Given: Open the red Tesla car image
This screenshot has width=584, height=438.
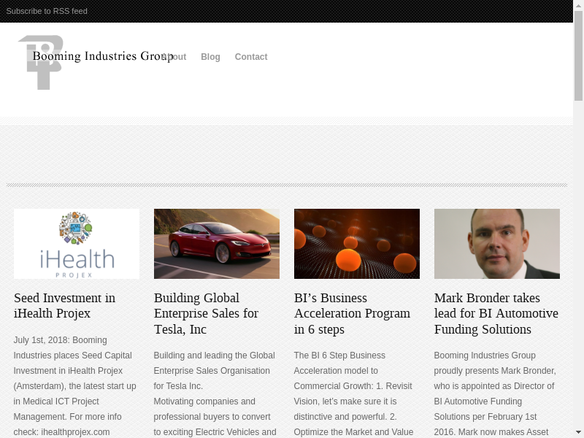Looking at the screenshot, I should tap(217, 244).
